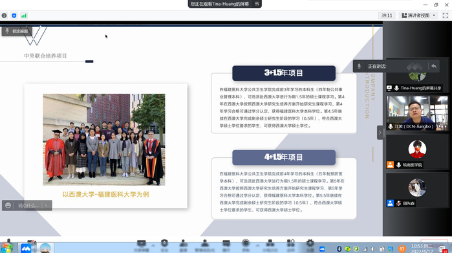
Task: Click the mic icon in speaking bar
Action: pyautogui.click(x=359, y=66)
